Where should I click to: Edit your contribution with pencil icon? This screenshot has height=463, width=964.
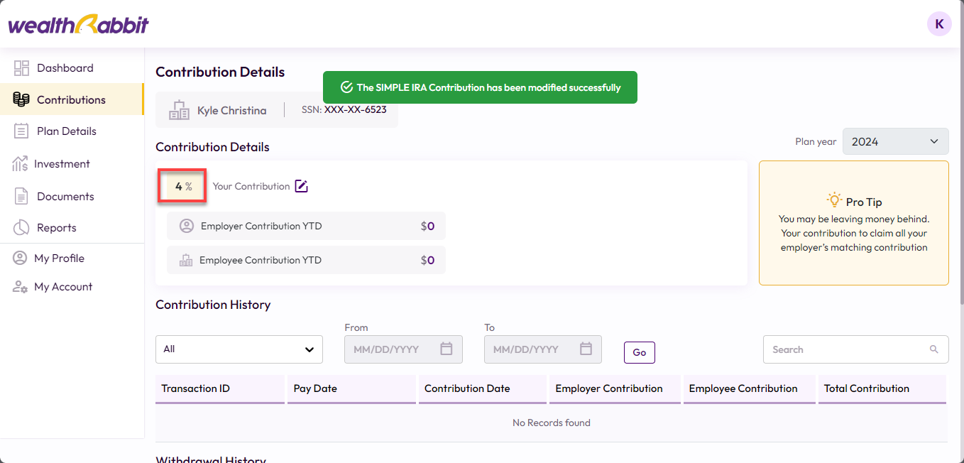pyautogui.click(x=302, y=186)
